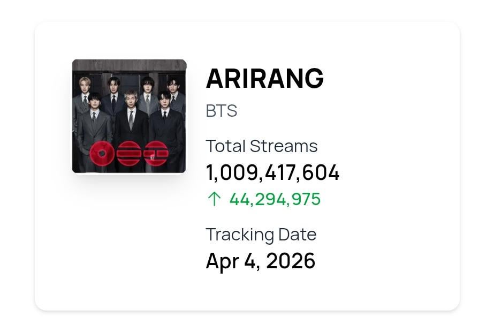501x317 pixels.
Task: Select the ARIRANG album title
Action: point(264,79)
